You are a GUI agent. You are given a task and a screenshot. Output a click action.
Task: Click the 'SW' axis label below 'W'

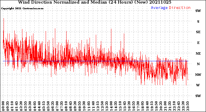[x=198, y=96]
